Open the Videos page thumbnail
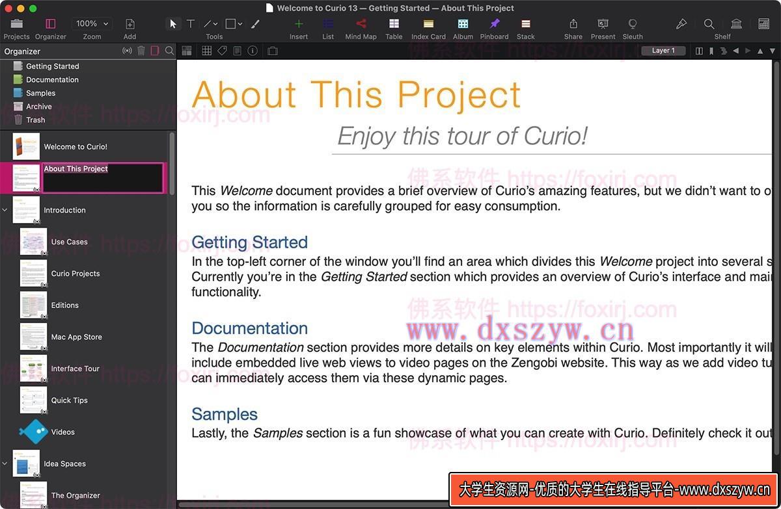 point(33,432)
